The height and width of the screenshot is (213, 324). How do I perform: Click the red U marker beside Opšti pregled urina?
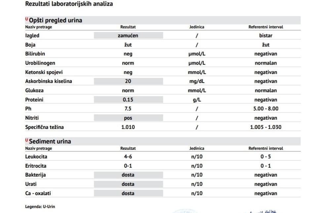click(26, 19)
